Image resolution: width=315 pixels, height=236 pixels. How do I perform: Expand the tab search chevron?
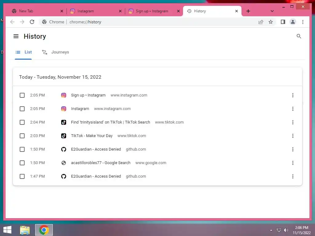(272, 11)
